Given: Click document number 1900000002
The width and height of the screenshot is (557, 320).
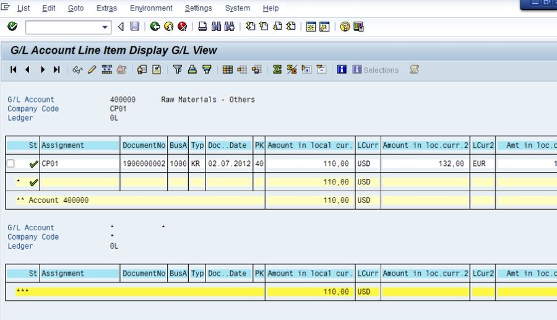Looking at the screenshot, I should [144, 164].
